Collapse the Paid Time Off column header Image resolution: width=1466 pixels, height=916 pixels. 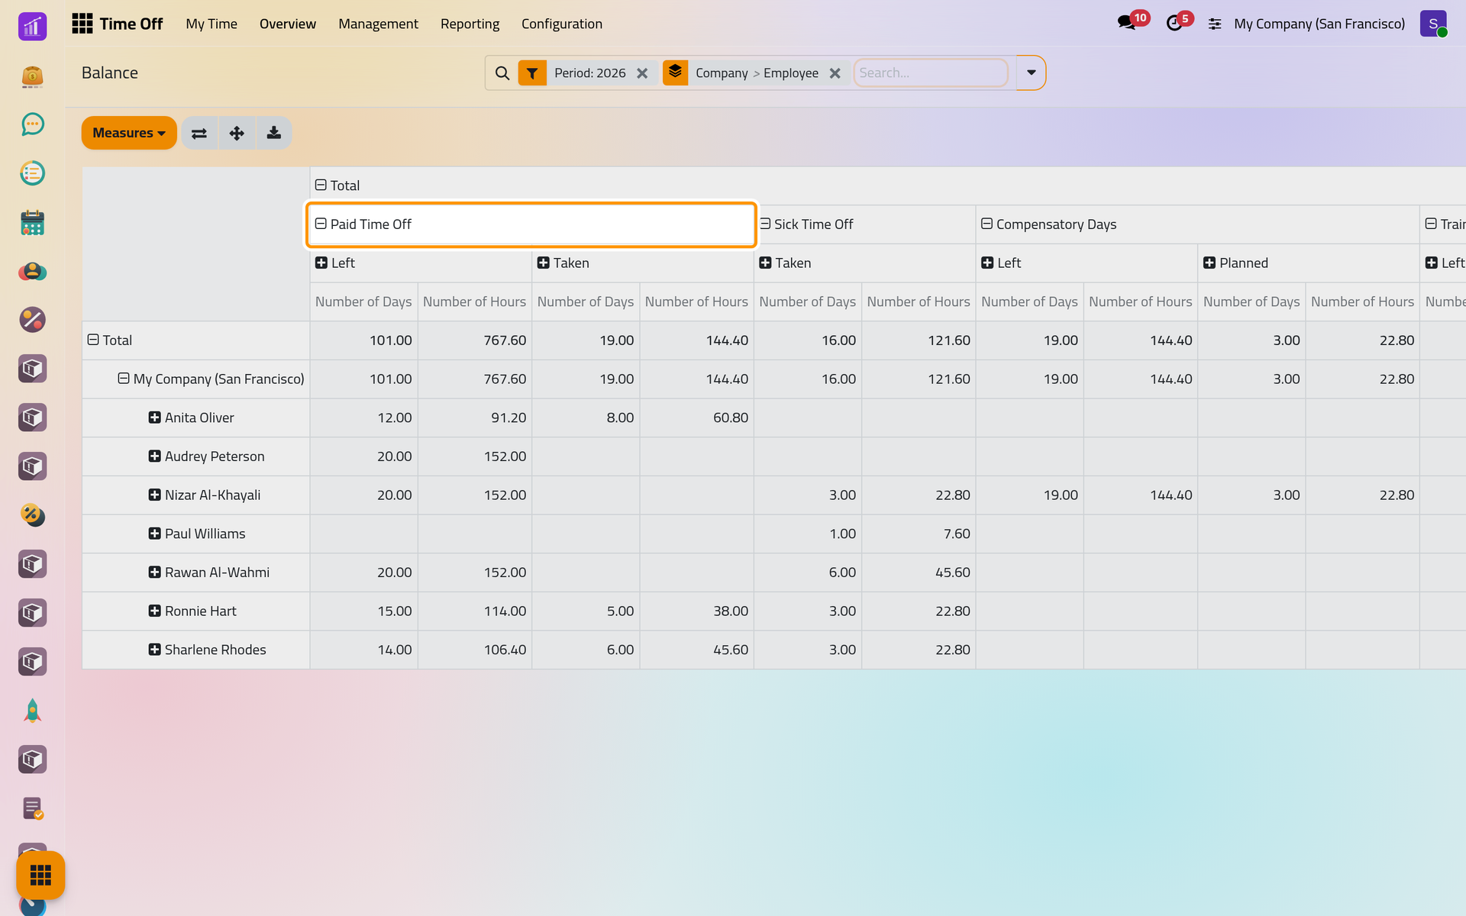point(531,224)
